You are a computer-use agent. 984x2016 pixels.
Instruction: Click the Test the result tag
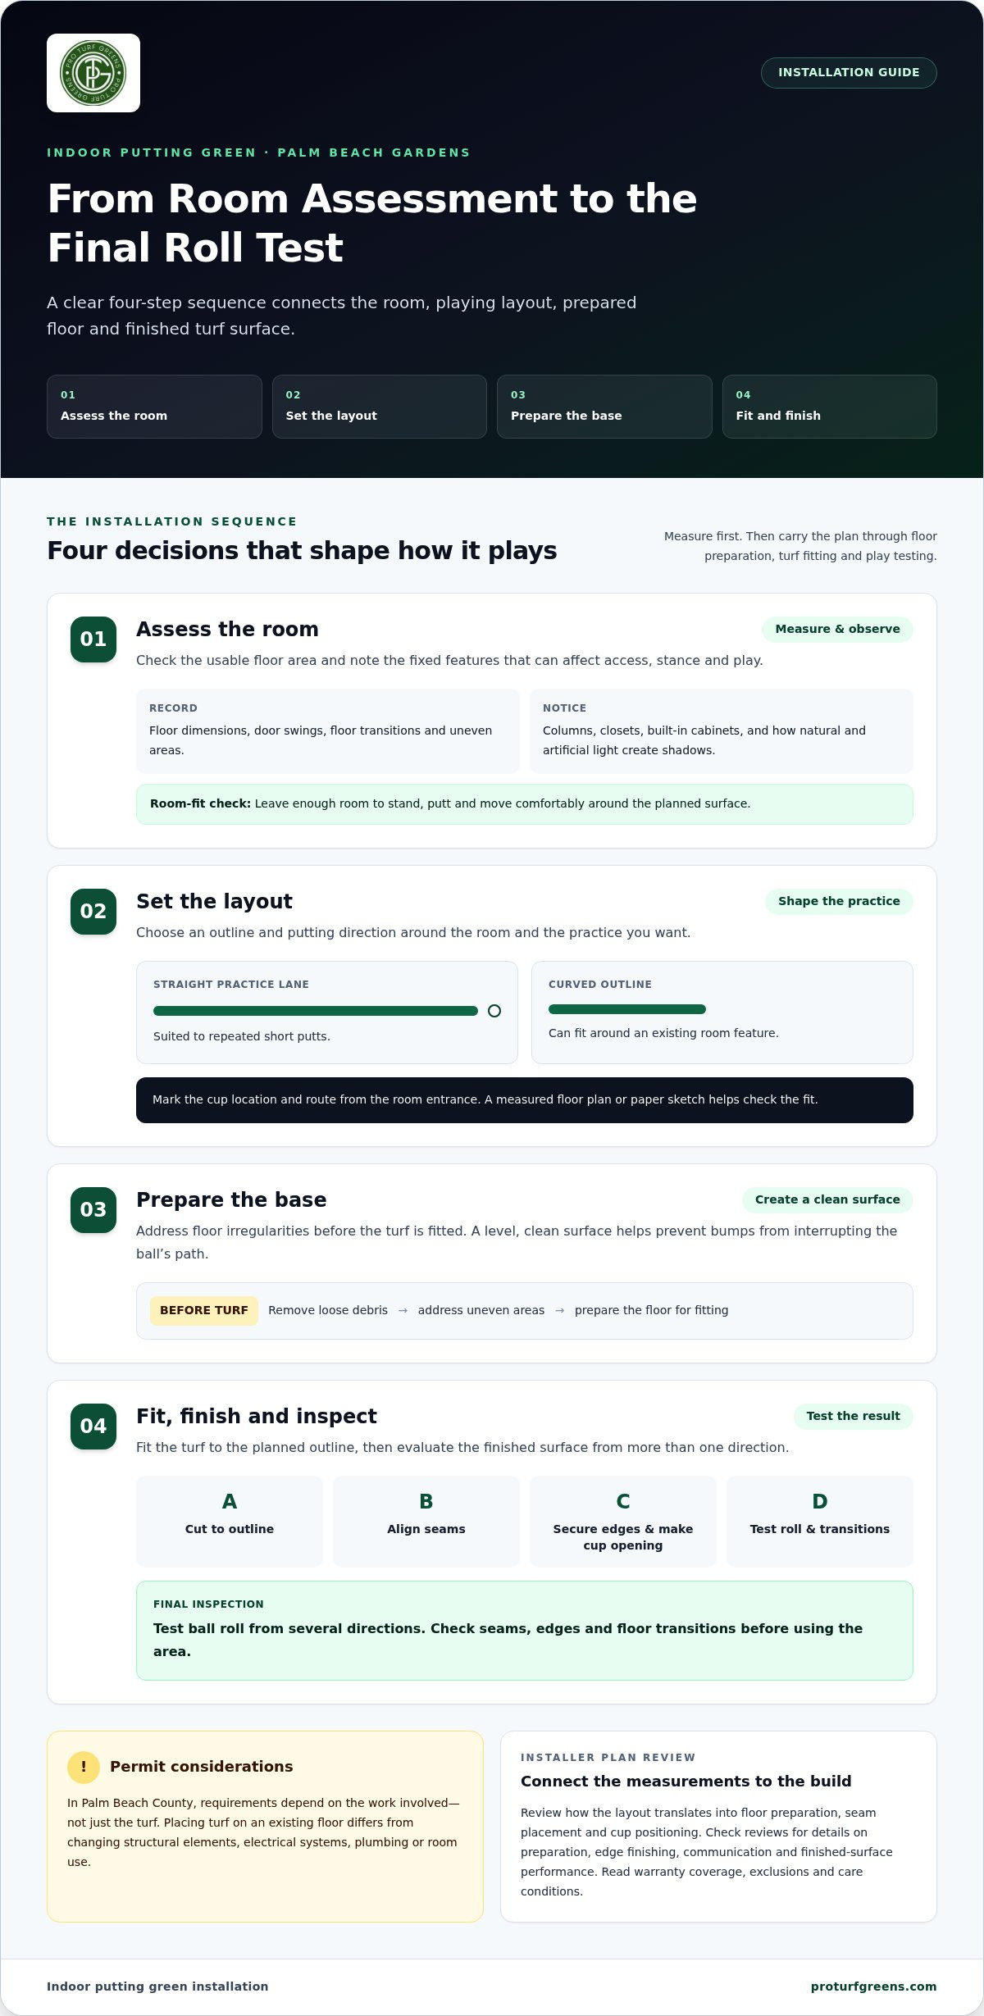point(853,1416)
